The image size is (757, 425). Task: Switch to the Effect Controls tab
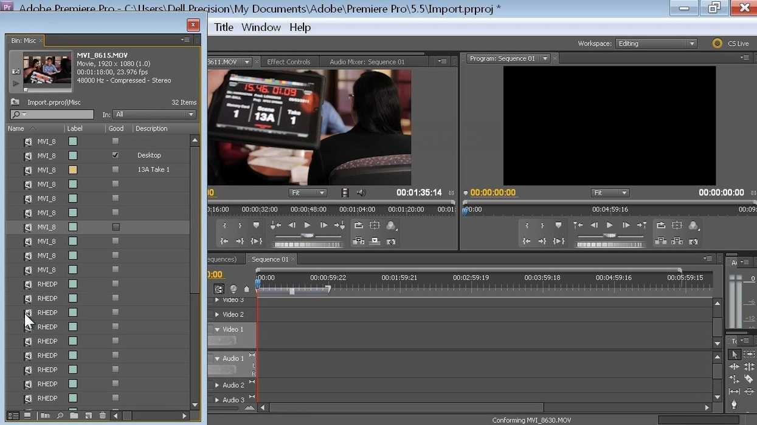(289, 62)
